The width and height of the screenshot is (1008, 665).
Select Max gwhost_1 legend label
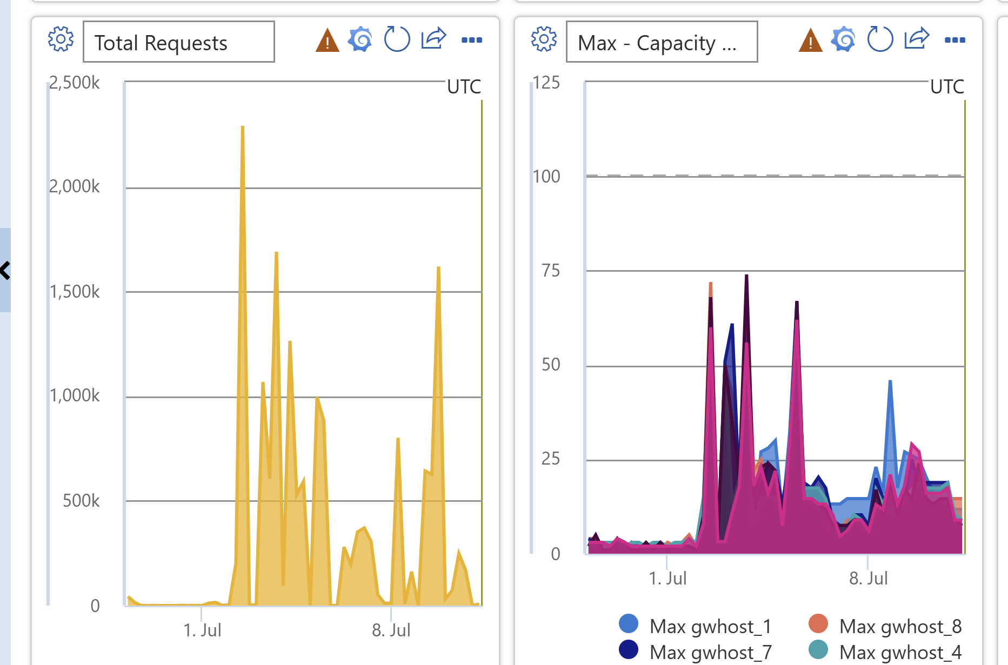tap(710, 627)
